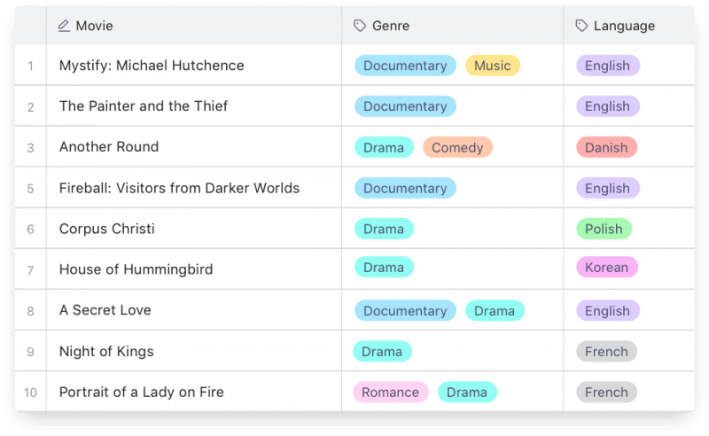Screen dimensions: 709x436
Task: Open the Genre column header
Action: (390, 26)
